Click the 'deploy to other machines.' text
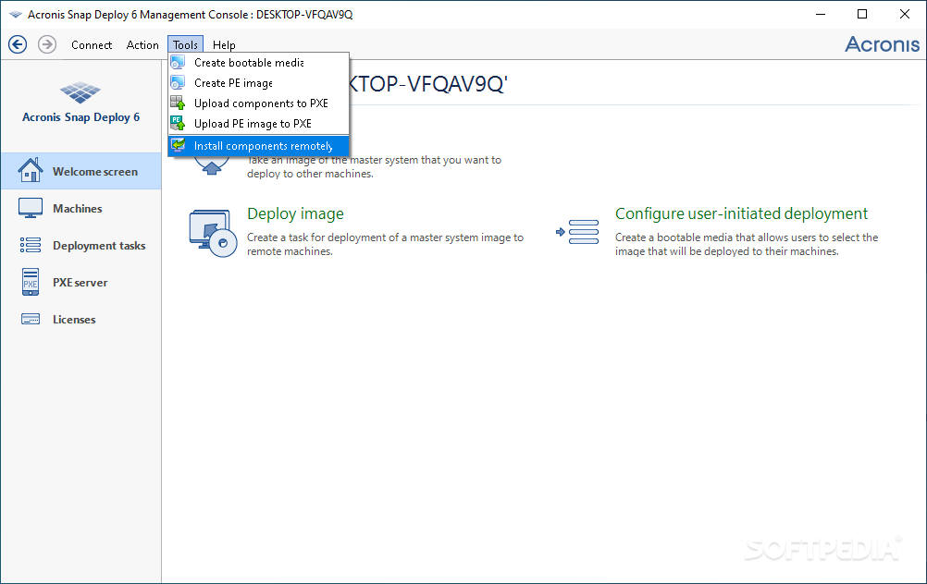The width and height of the screenshot is (927, 584). tap(310, 174)
